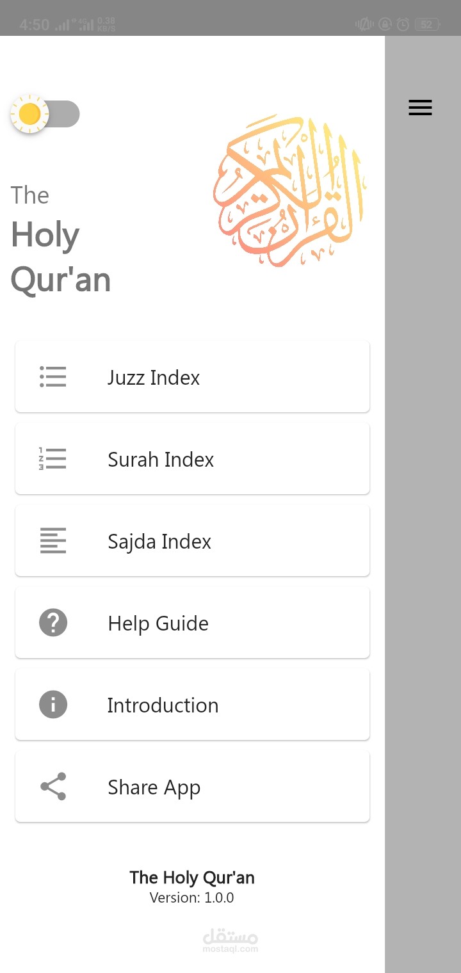Click the Version 1.0.0 footer text
461x973 pixels.
(x=192, y=897)
